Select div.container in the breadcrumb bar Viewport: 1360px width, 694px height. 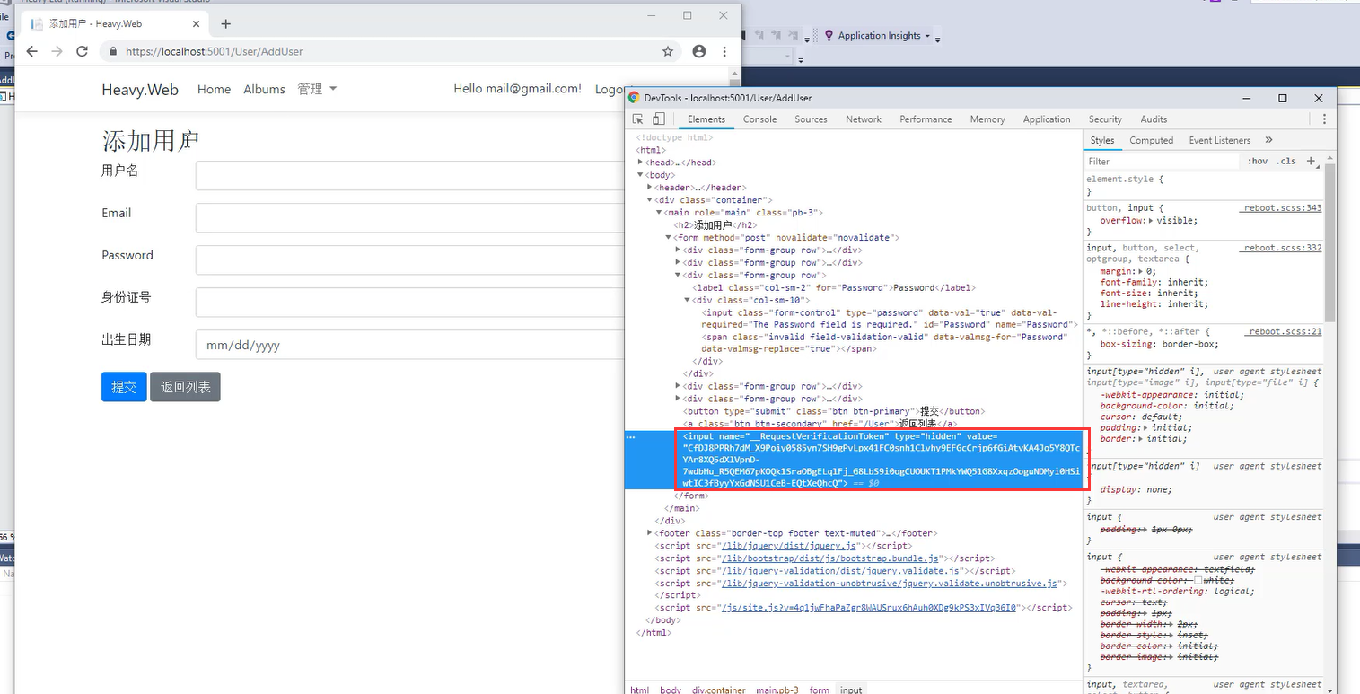(x=718, y=690)
